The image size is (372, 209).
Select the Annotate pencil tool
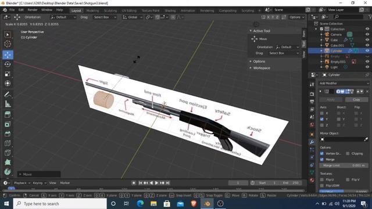click(8, 94)
